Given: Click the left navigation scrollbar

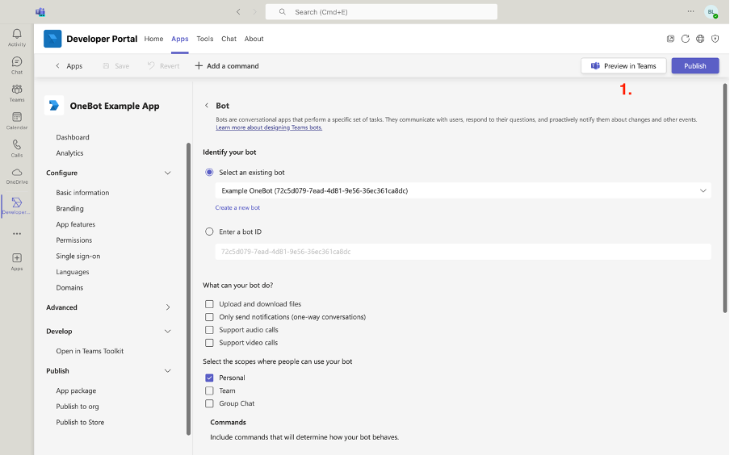Looking at the screenshot, I should coord(188,289).
